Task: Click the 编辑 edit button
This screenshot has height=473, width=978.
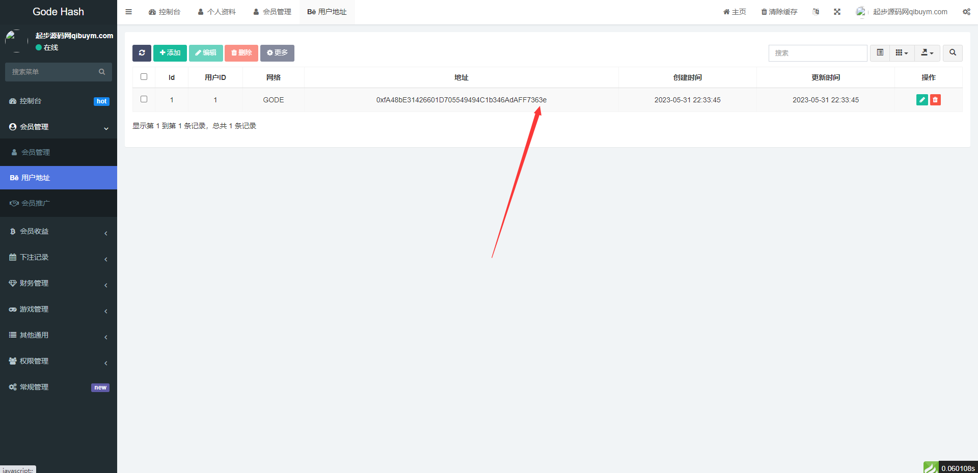Action: click(206, 53)
